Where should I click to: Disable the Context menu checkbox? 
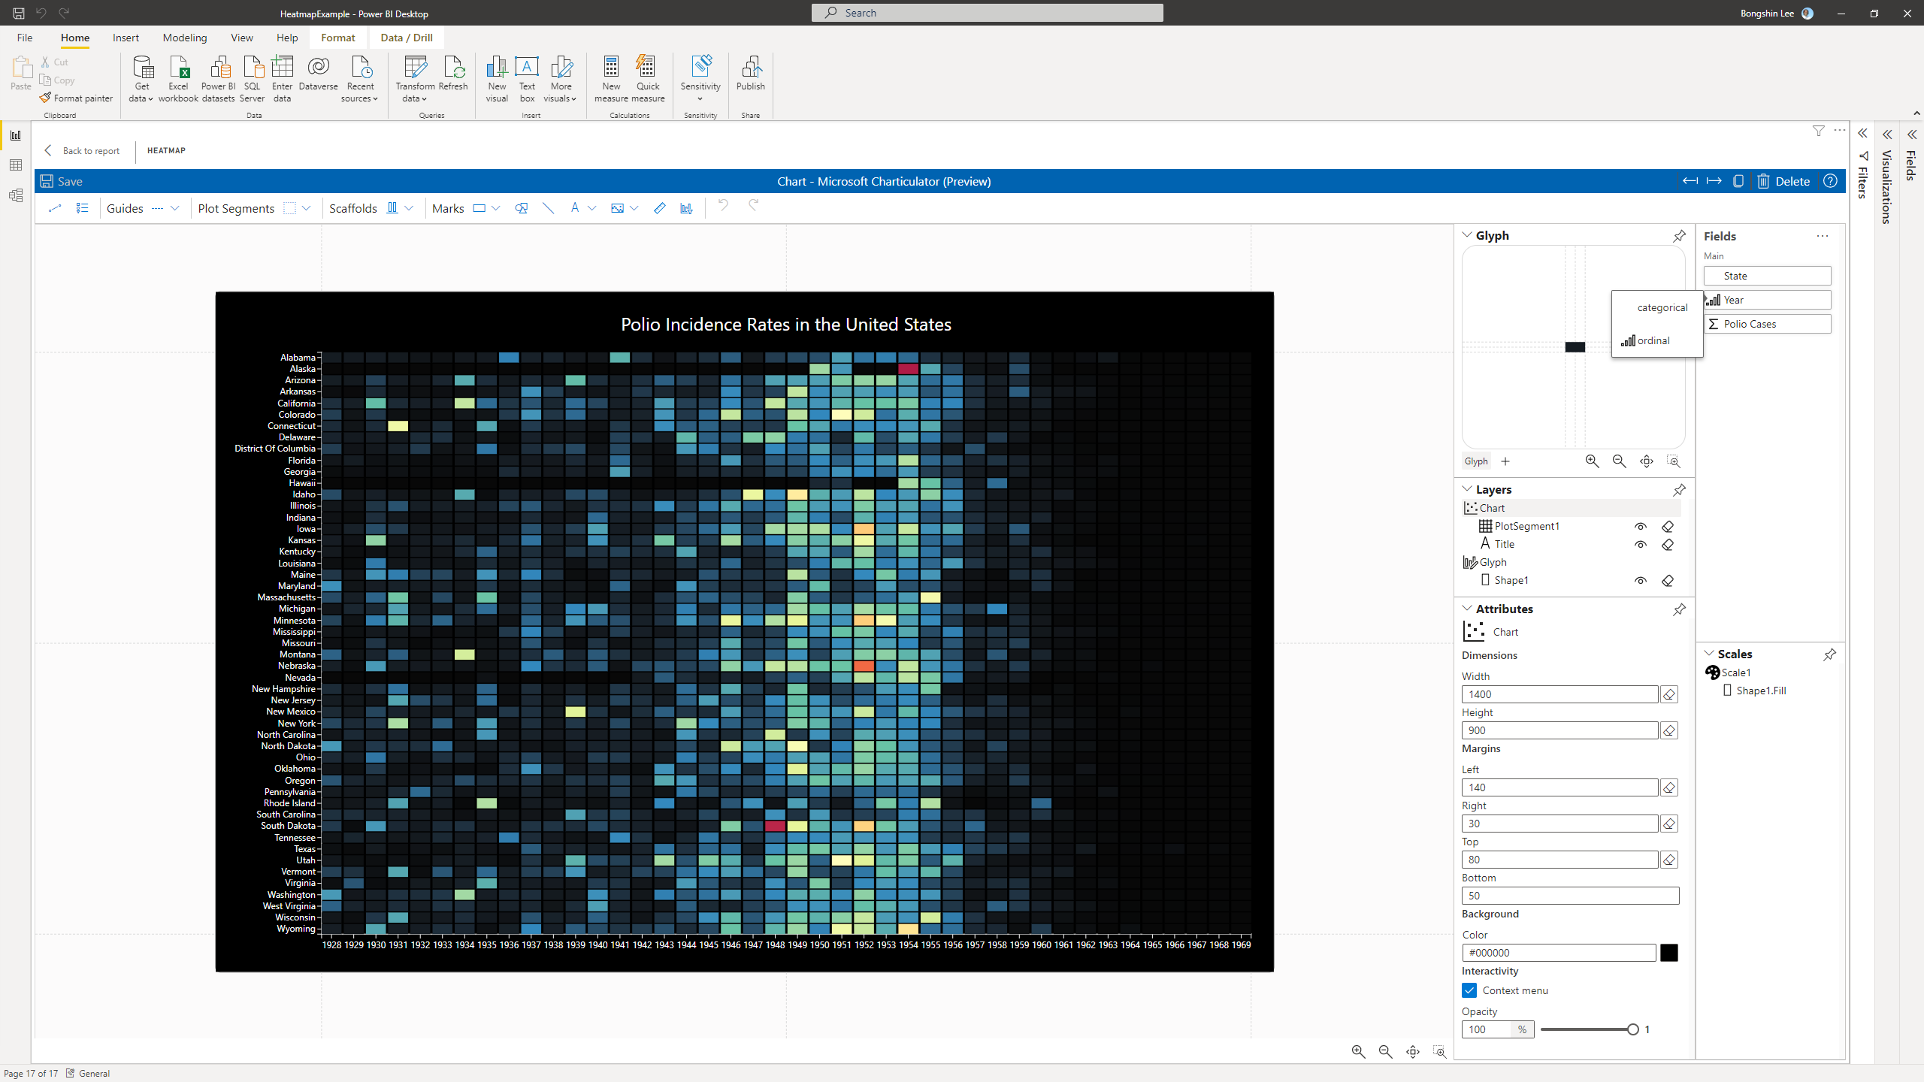click(x=1470, y=990)
